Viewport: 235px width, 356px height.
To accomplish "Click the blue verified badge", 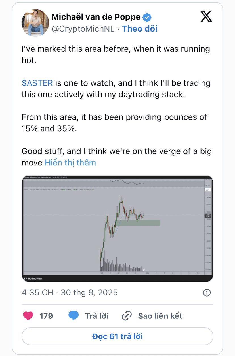I will tap(147, 17).
